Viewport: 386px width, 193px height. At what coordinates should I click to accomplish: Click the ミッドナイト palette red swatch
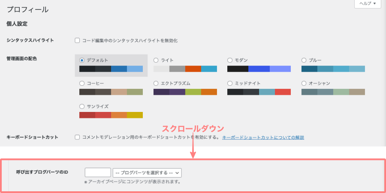(x=283, y=92)
